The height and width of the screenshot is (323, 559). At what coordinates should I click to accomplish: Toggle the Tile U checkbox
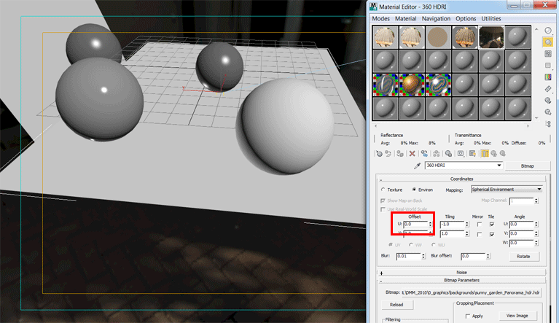[492, 225]
